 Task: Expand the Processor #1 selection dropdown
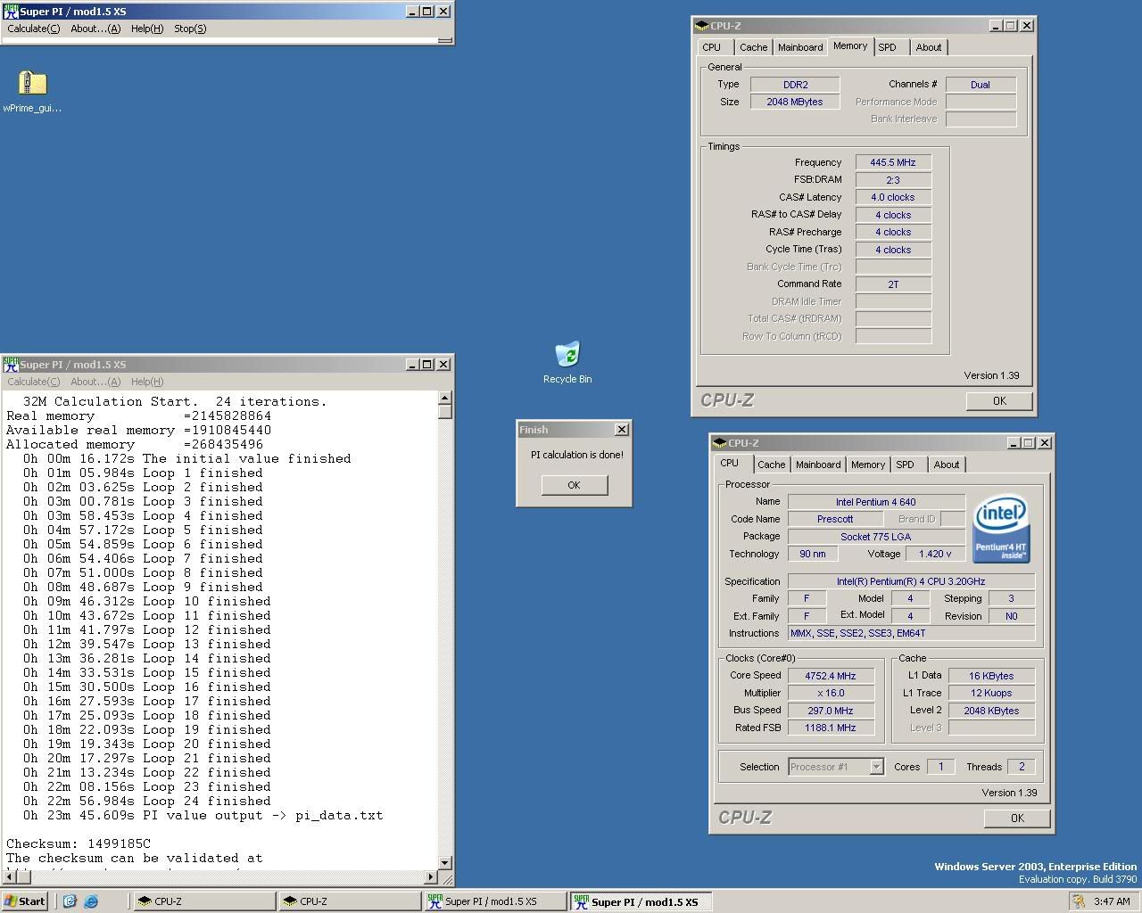[876, 767]
